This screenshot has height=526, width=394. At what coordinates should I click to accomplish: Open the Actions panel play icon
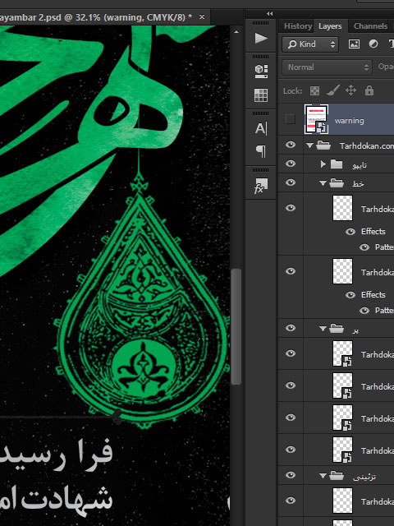pos(261,39)
